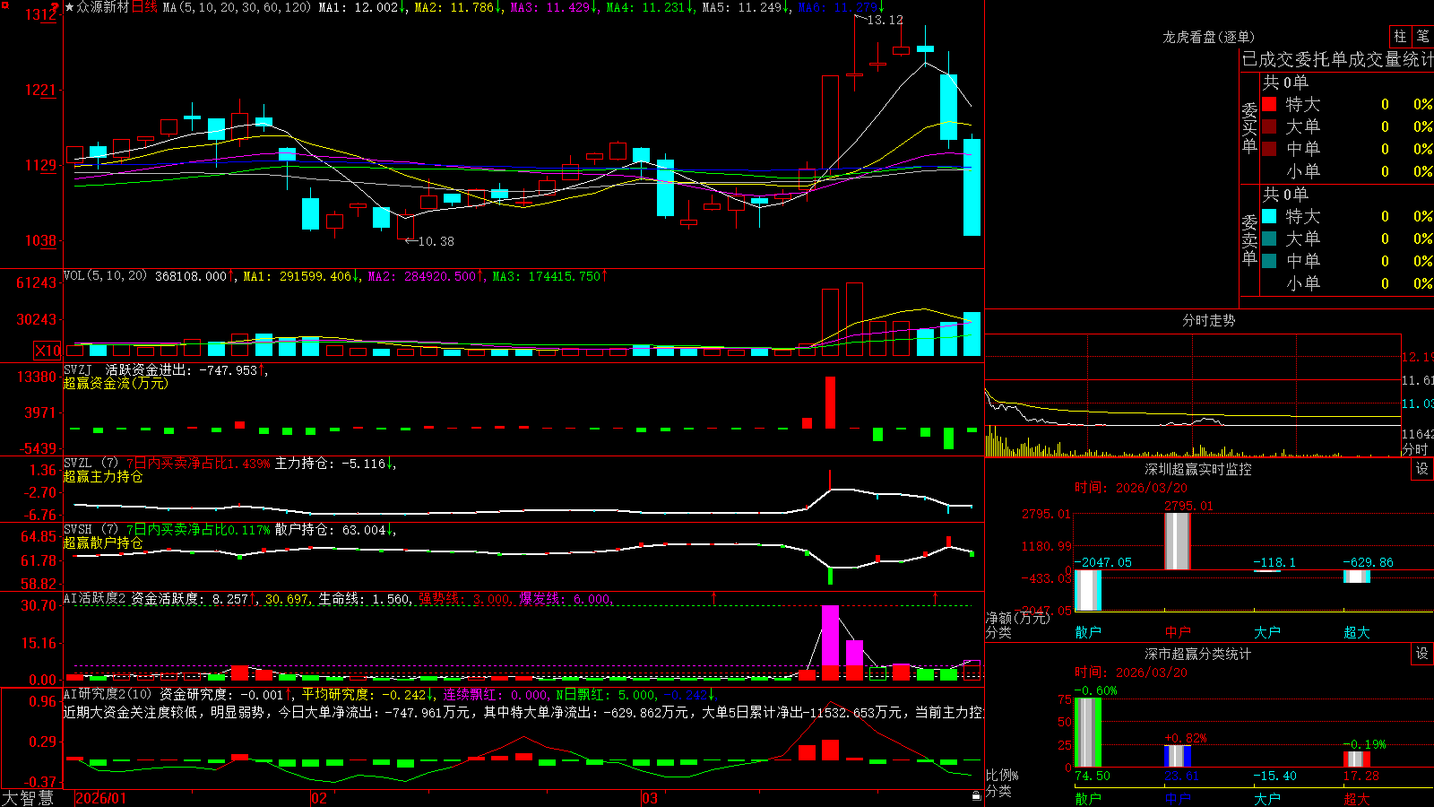Screen dimensions: 1434x807
Task: Click the MA(5,10,20,30,60,120) indicator parameters
Action: [238, 7]
